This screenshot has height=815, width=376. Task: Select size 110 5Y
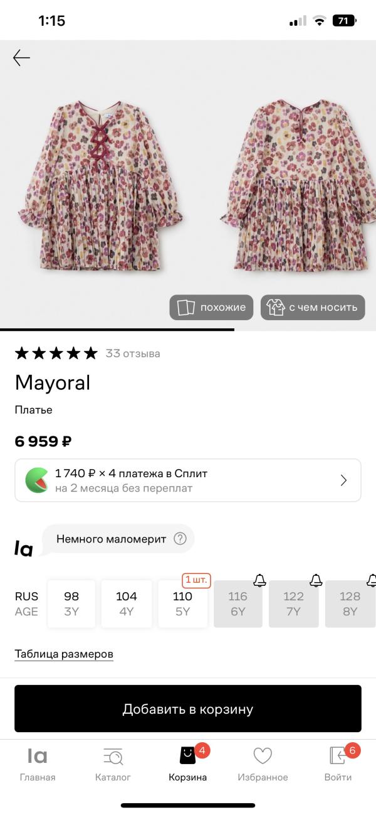pos(182,603)
